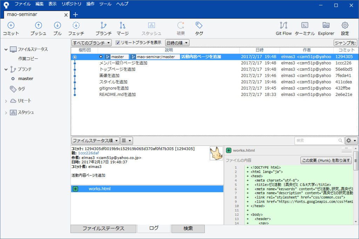The image size is (359, 239).
Task: Switch to the ログ tab
Action: 153,229
